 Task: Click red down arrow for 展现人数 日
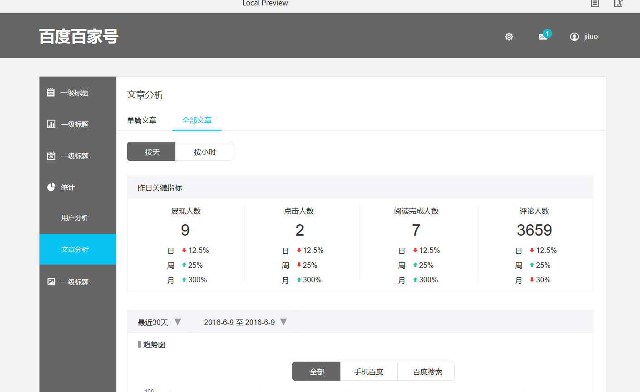[184, 250]
